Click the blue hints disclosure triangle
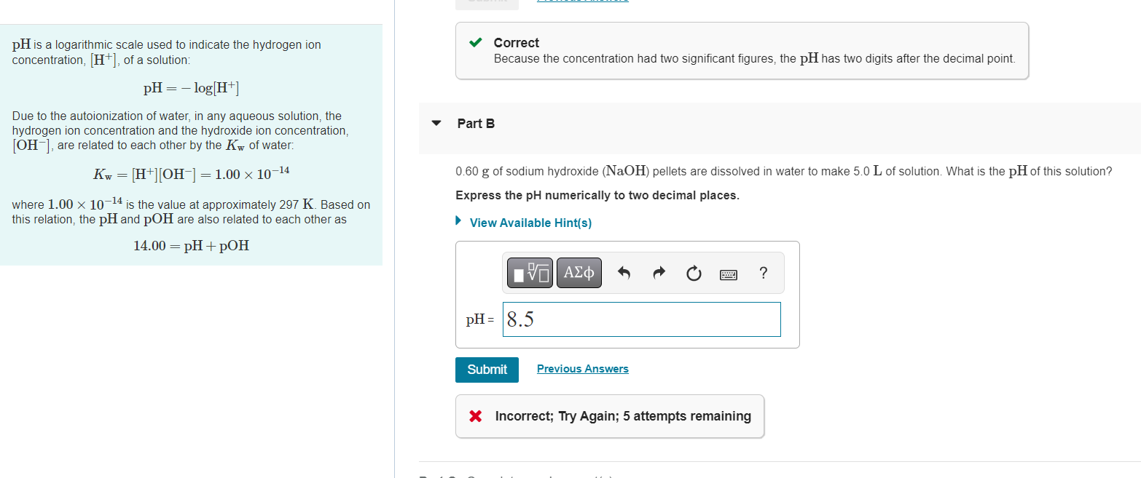This screenshot has height=478, width=1141. pyautogui.click(x=458, y=222)
